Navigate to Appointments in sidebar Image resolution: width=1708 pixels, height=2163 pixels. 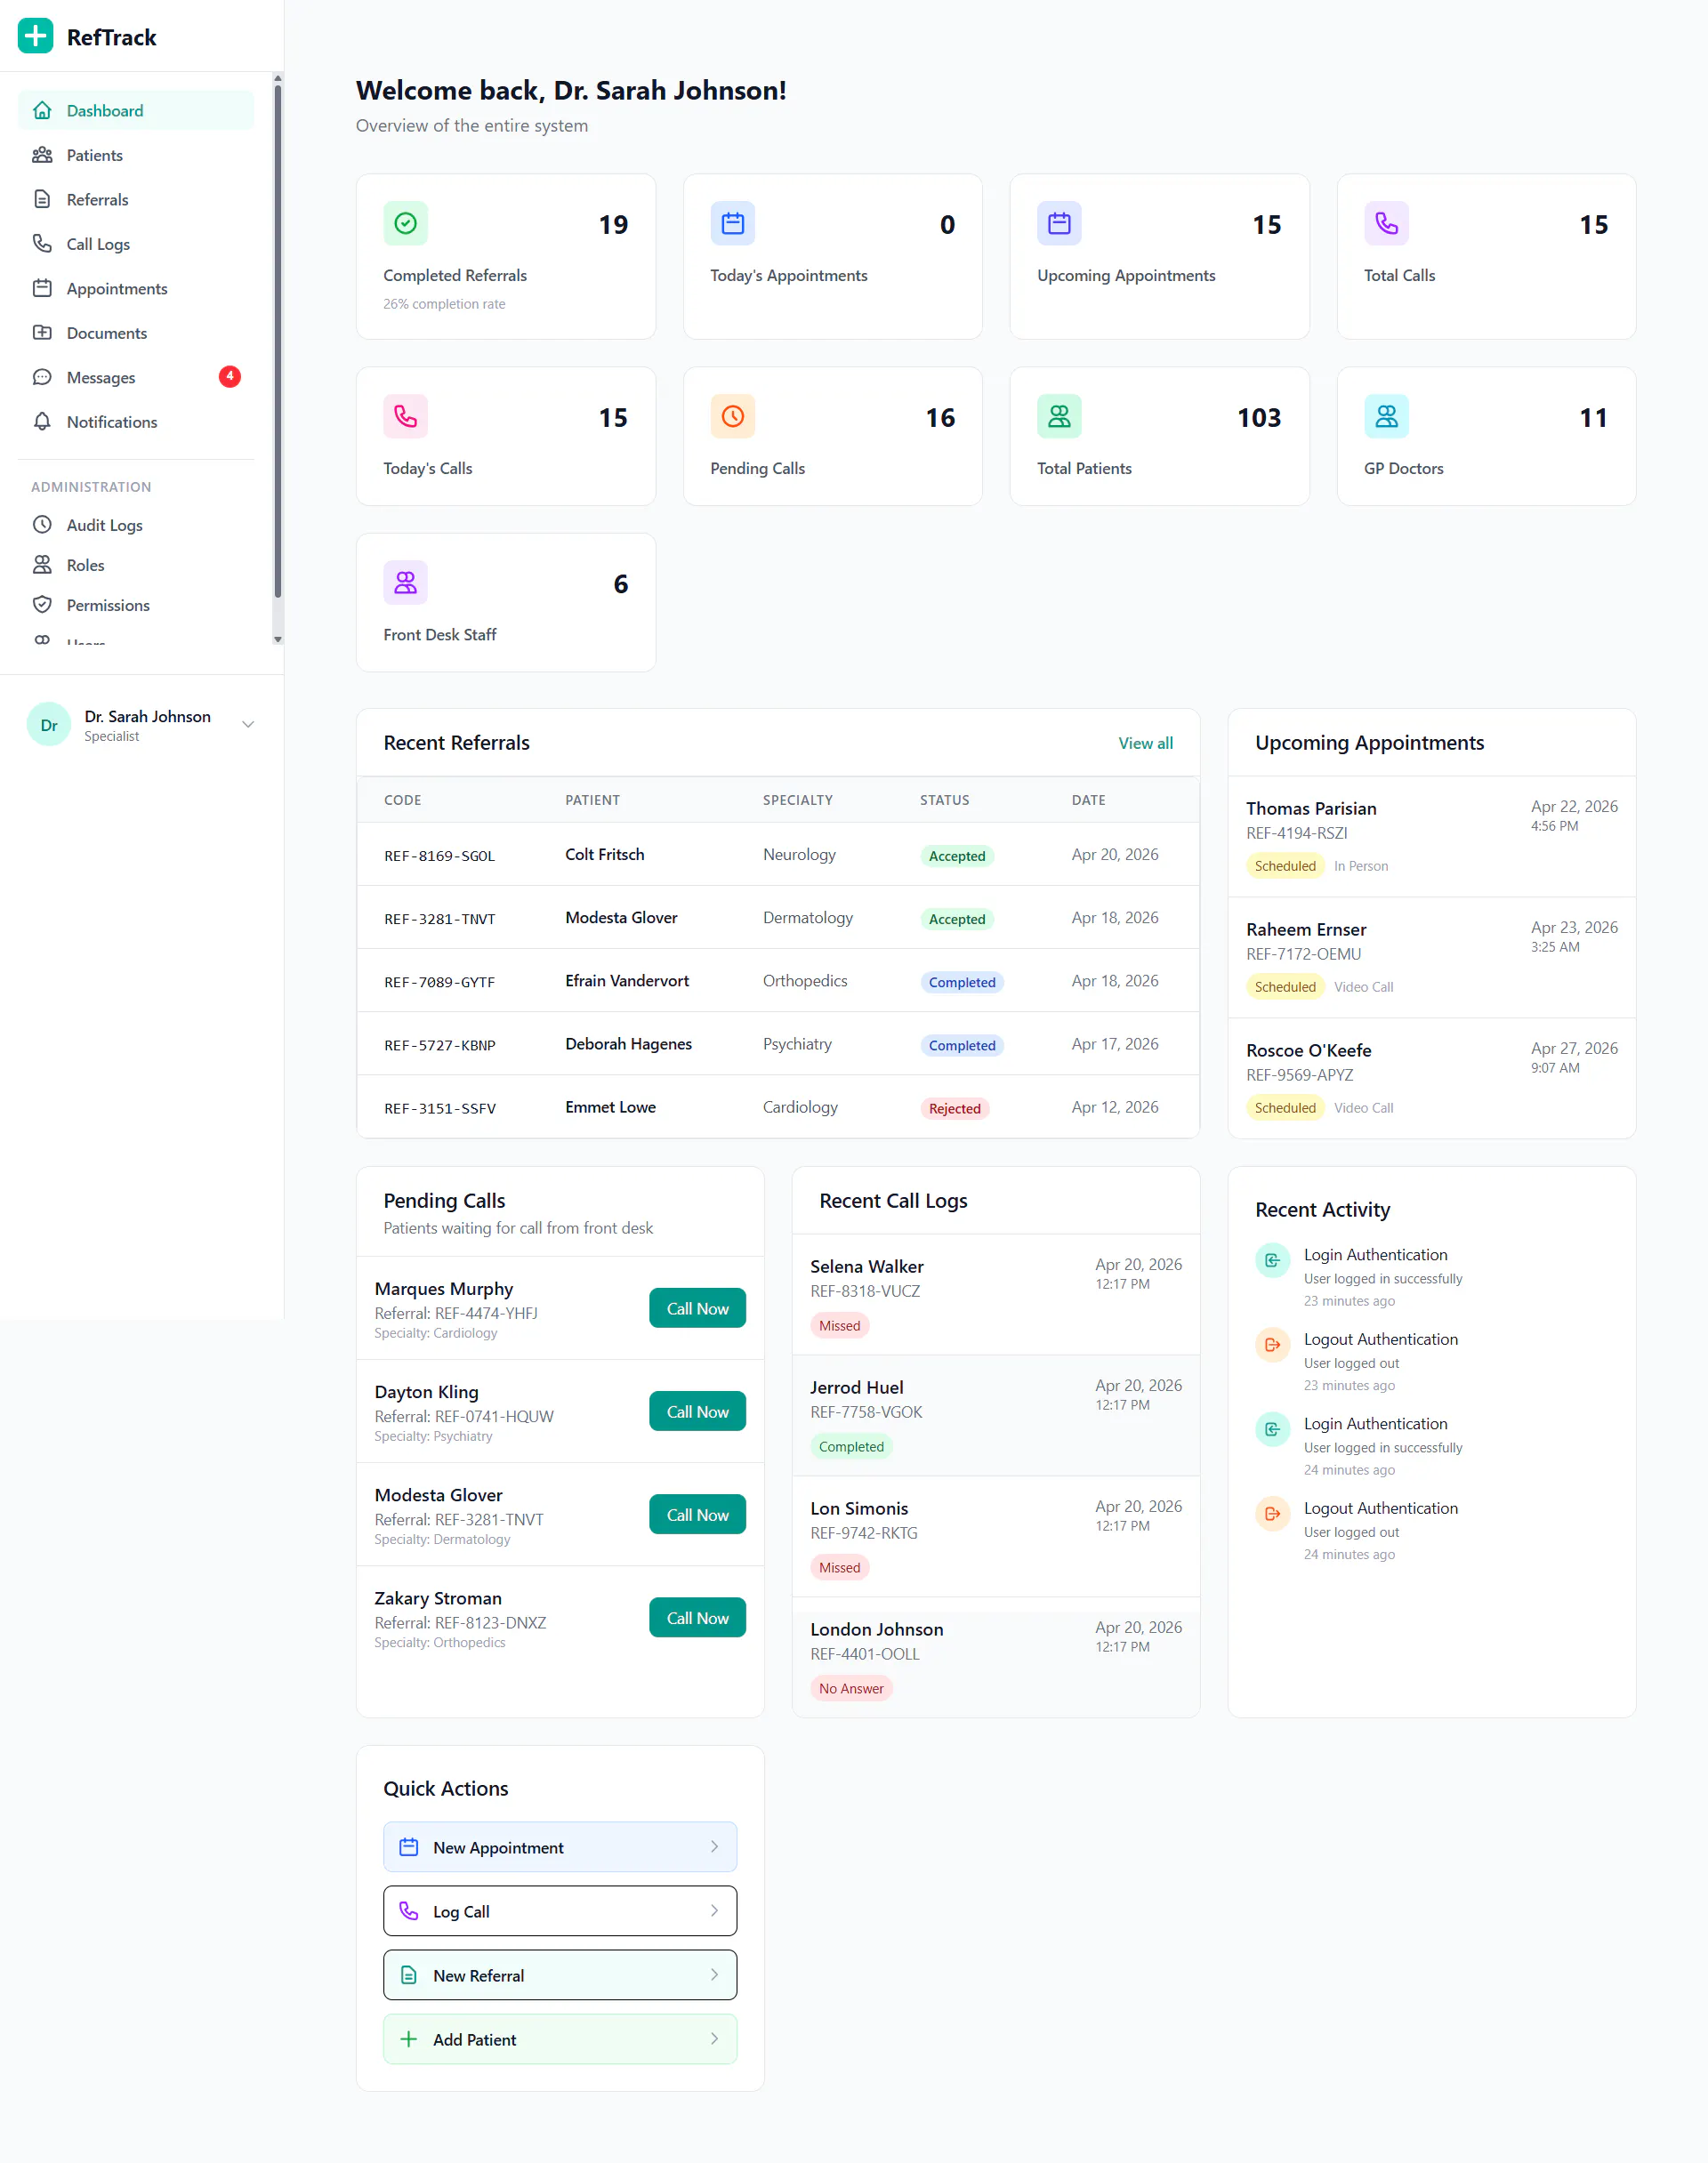(136, 289)
